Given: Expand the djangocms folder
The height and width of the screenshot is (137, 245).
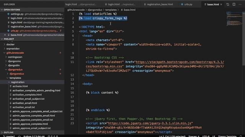Looking at the screenshot, I should (x=14, y=61).
